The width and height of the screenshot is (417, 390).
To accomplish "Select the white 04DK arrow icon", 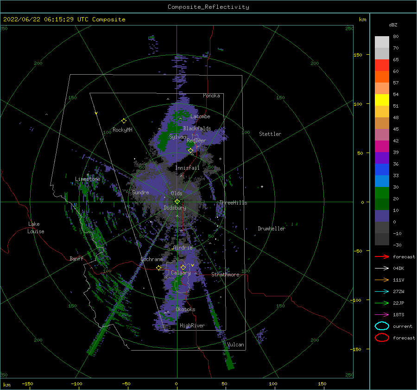I will (382, 269).
